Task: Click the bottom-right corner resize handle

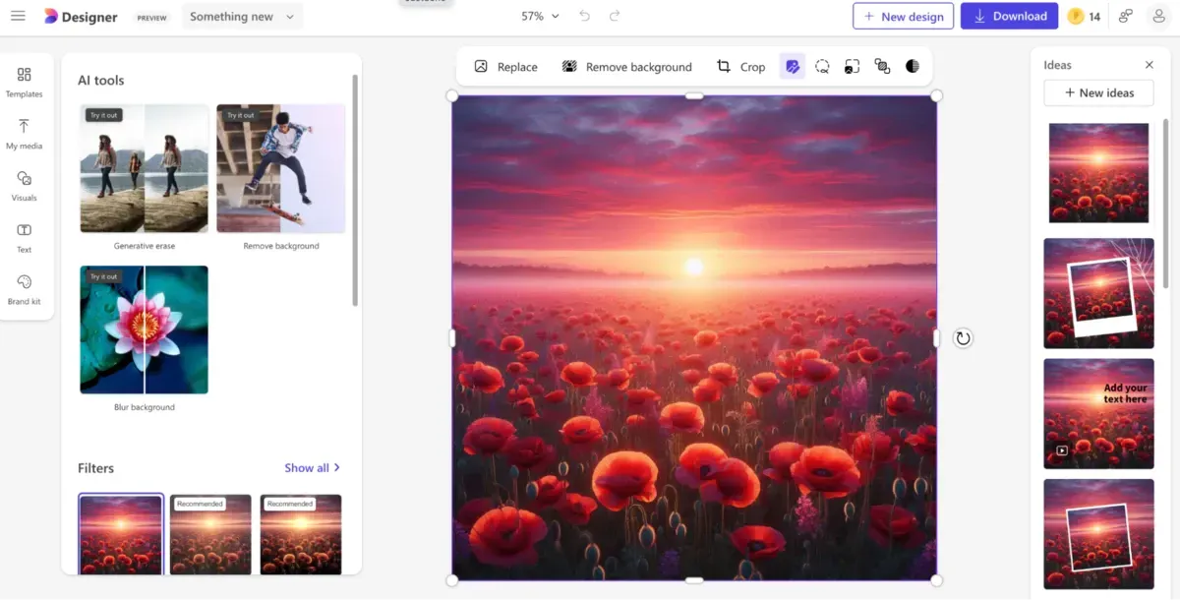Action: click(x=936, y=580)
